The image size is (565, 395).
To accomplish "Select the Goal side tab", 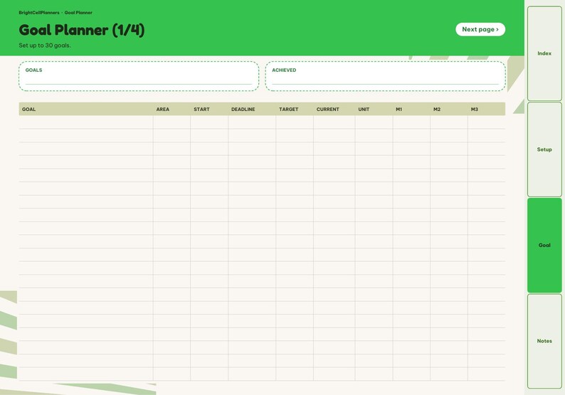I will point(544,245).
